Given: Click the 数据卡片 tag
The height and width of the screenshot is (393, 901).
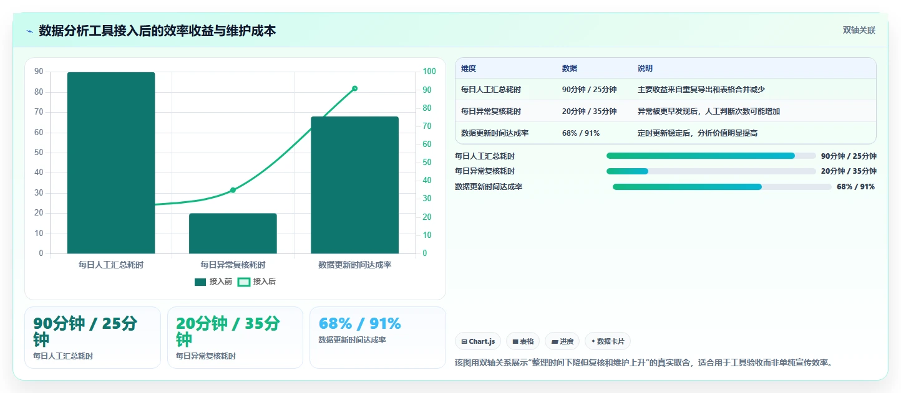Looking at the screenshot, I should (608, 341).
